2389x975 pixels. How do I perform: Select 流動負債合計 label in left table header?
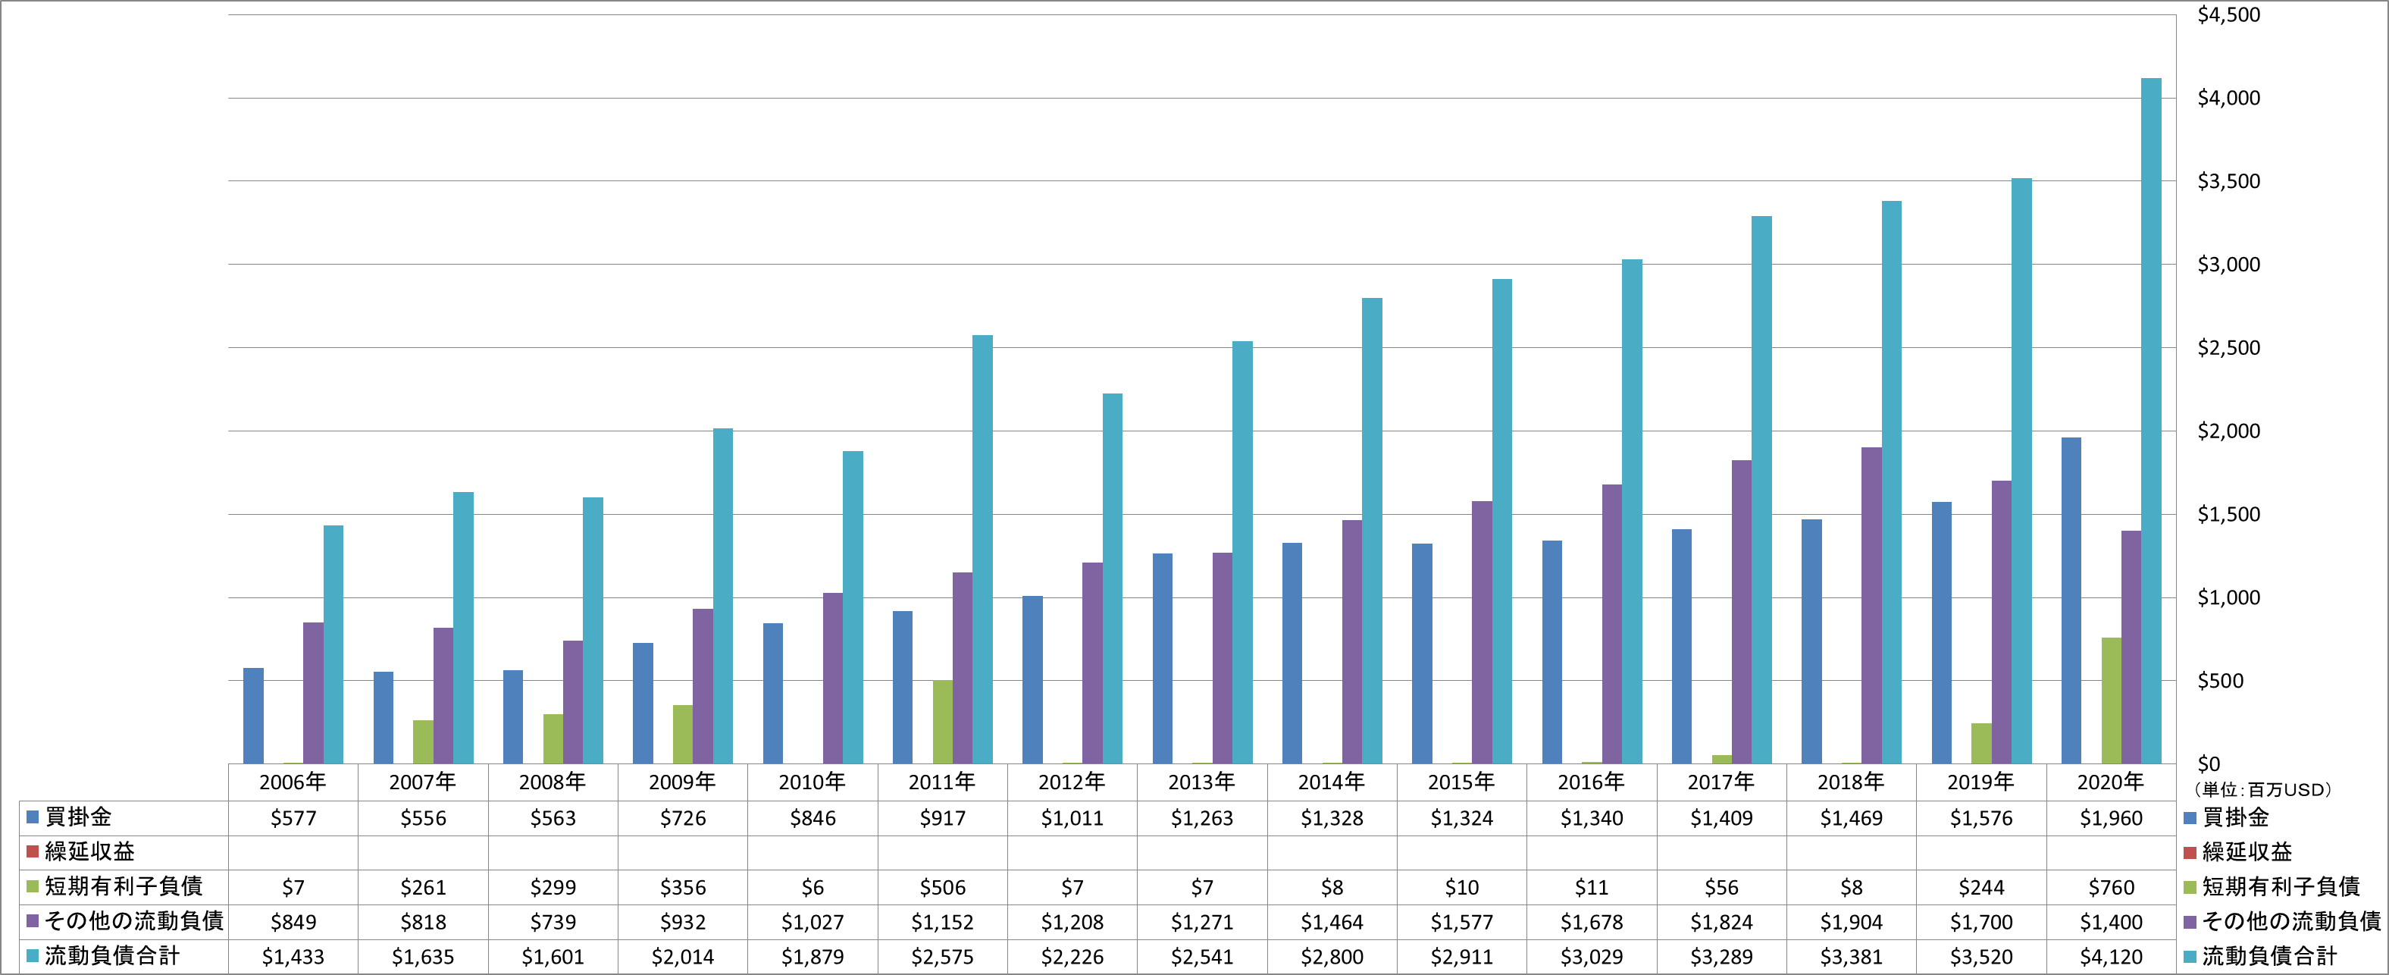(x=112, y=957)
